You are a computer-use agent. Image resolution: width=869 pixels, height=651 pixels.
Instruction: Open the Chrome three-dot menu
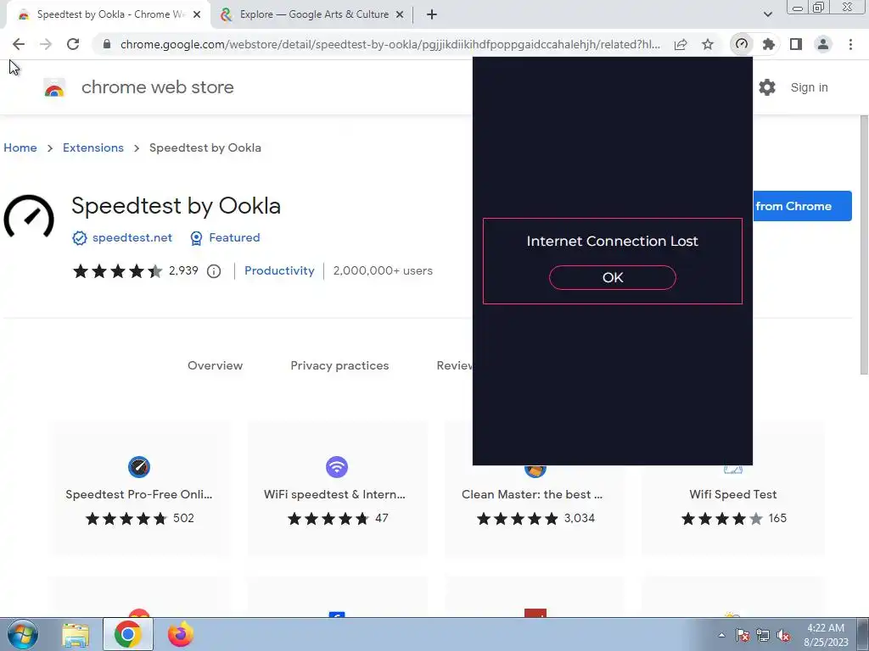coord(850,44)
